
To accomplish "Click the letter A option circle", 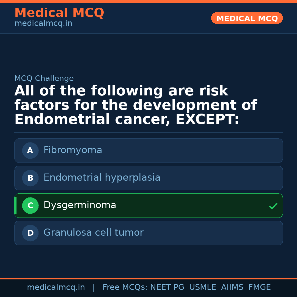I will click(x=30, y=150).
